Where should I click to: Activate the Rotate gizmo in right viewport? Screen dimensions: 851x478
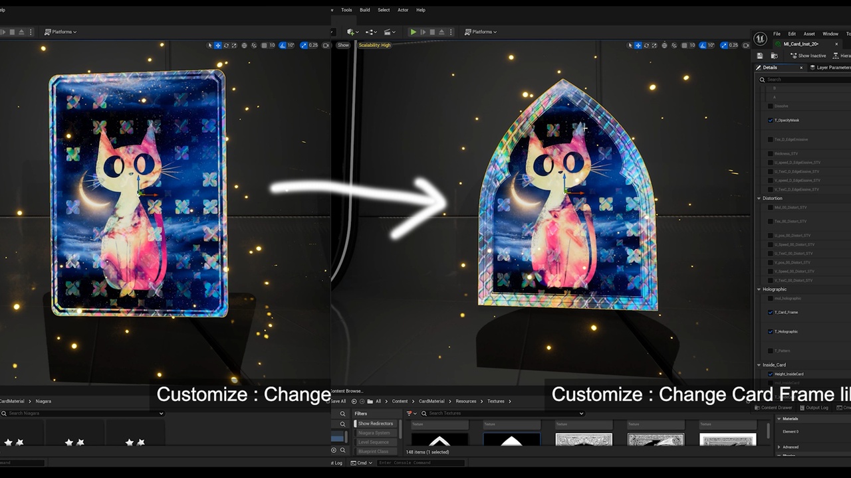647,45
